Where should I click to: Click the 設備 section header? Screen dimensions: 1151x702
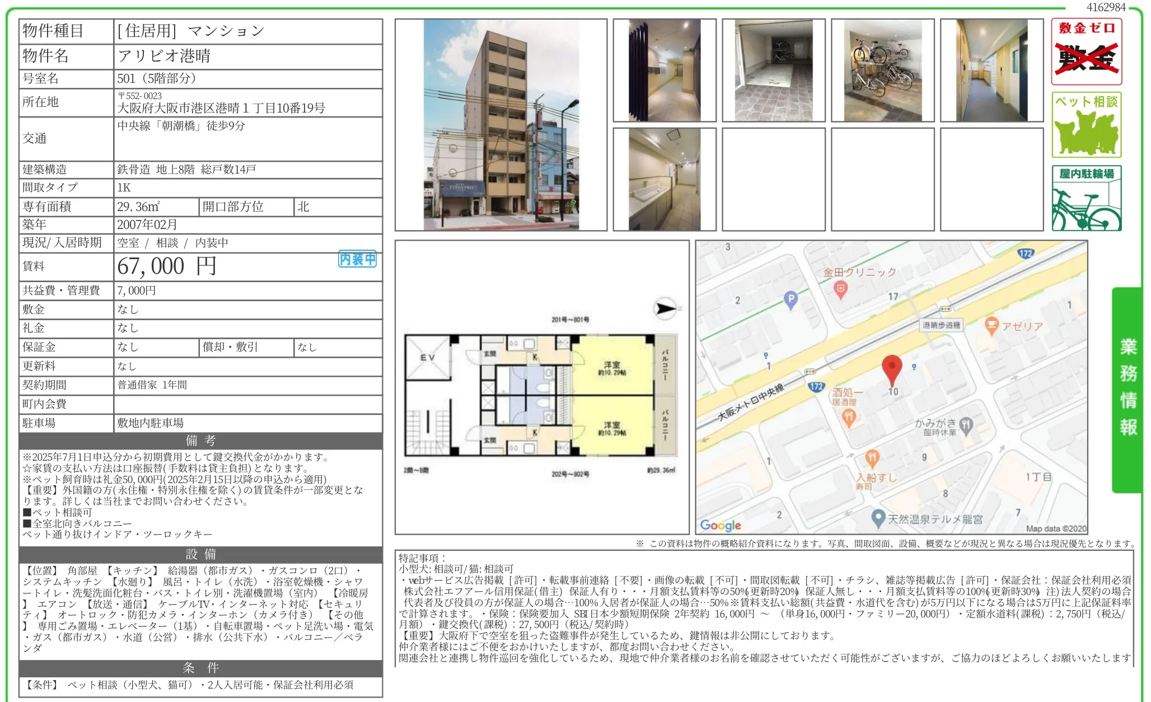coord(200,554)
